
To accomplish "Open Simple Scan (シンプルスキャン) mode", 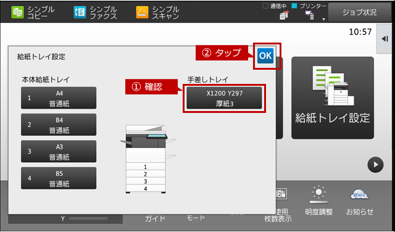I will point(157,12).
